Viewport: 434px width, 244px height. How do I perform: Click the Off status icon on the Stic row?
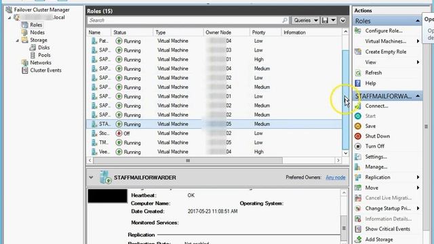tap(119, 134)
